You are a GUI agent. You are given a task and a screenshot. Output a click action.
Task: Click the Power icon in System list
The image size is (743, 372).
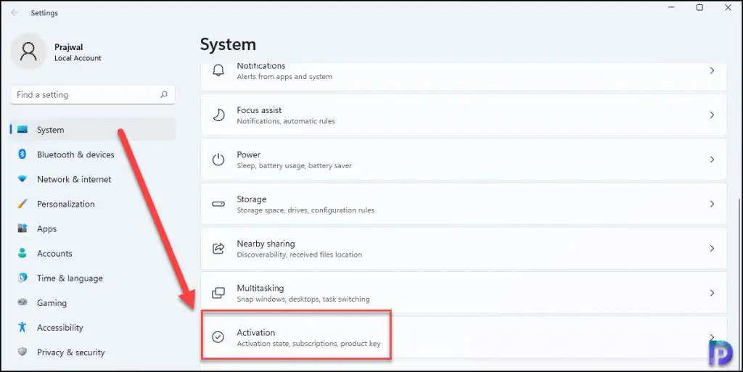point(218,160)
